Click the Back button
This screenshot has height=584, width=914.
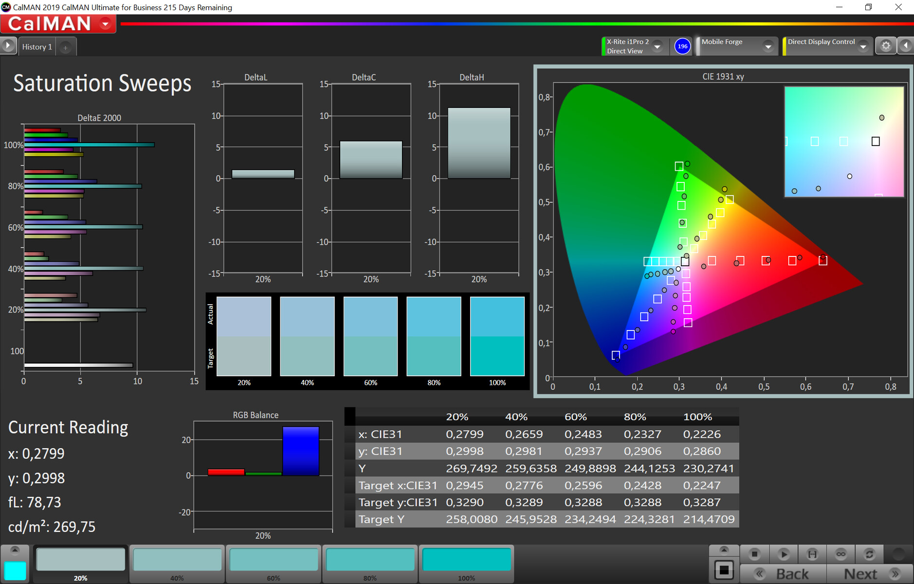783,574
